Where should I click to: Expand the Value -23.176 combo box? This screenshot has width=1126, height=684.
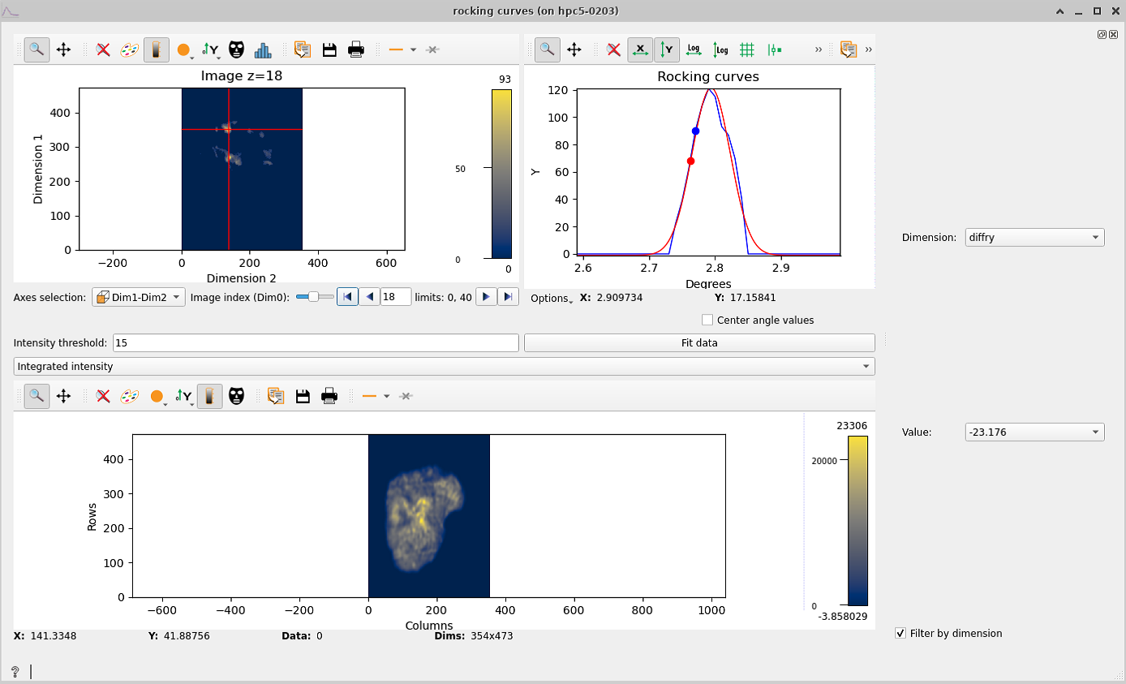(1034, 432)
